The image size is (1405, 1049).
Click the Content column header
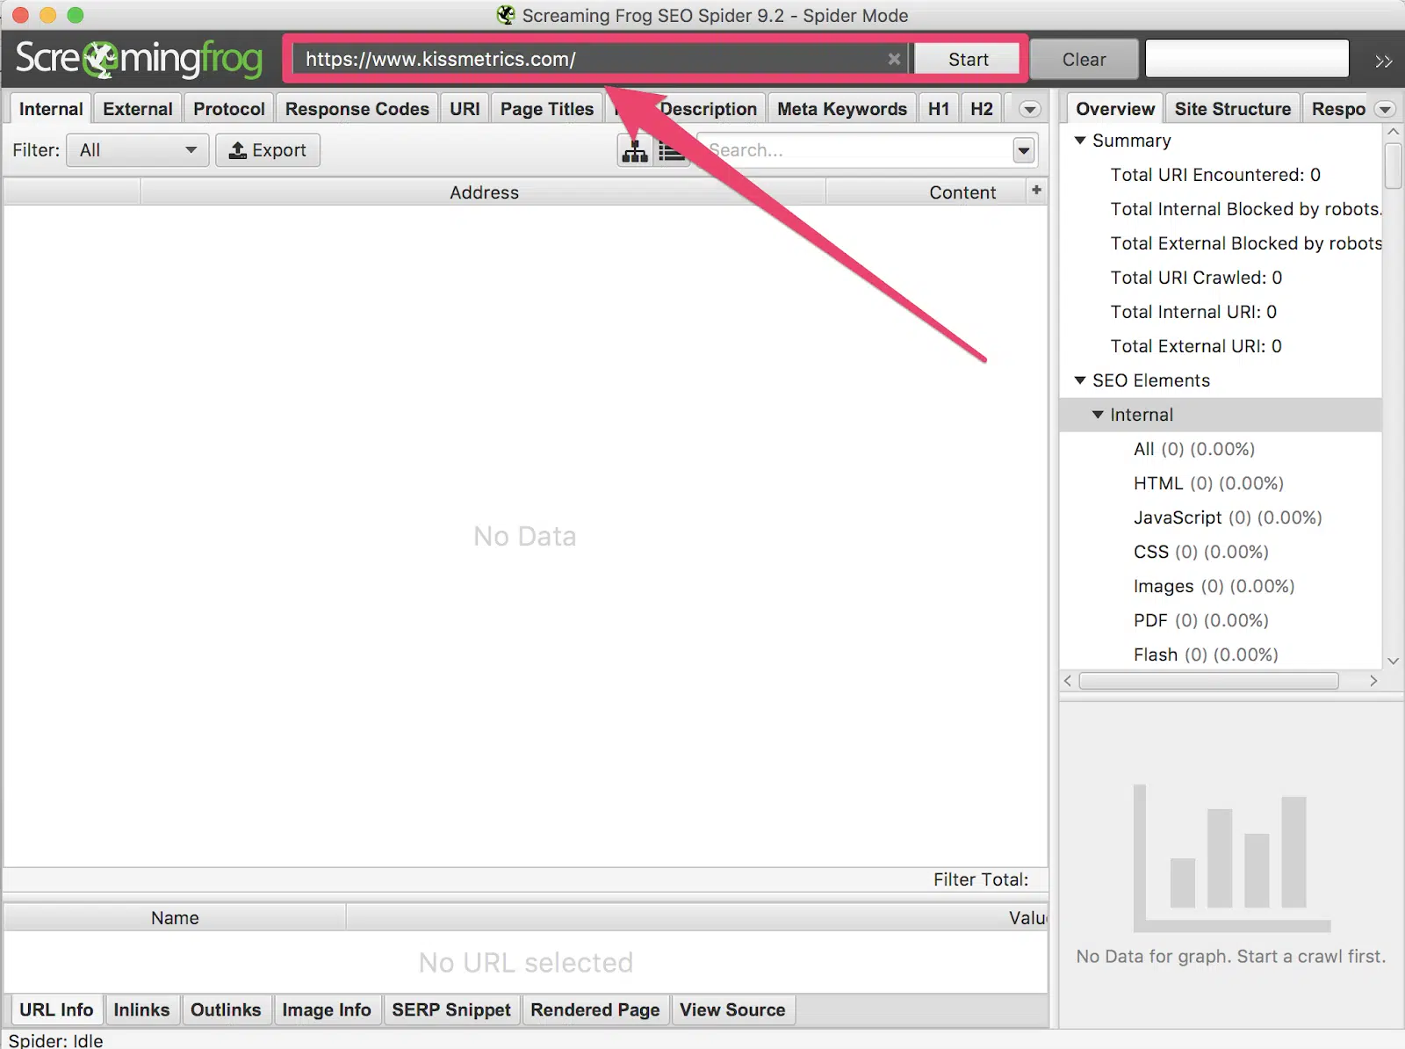[x=926, y=192]
